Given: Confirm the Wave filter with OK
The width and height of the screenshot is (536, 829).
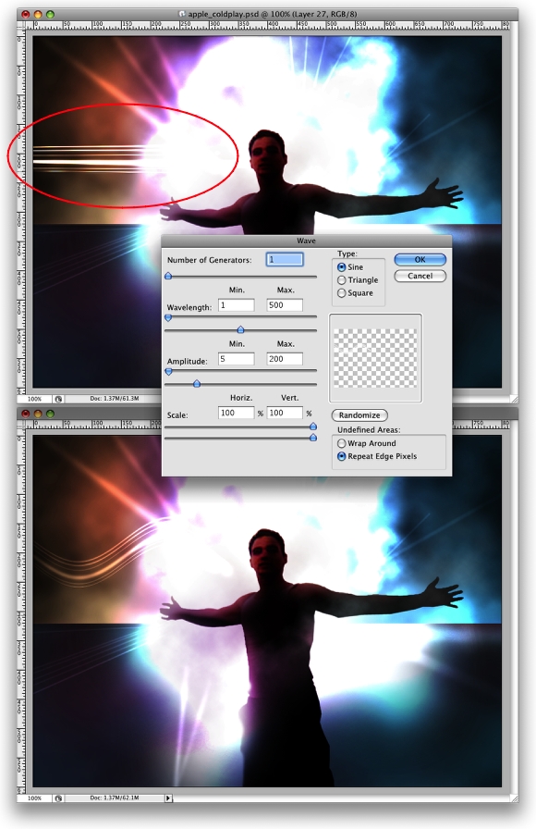Looking at the screenshot, I should (x=420, y=260).
